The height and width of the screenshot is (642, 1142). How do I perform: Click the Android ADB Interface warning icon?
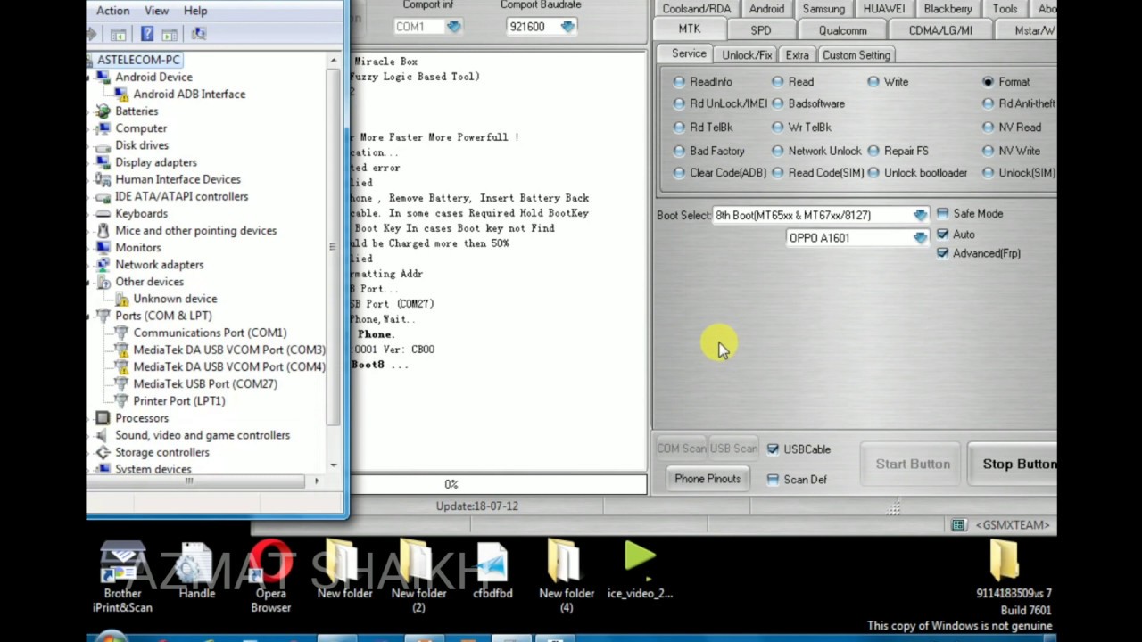pyautogui.click(x=122, y=94)
